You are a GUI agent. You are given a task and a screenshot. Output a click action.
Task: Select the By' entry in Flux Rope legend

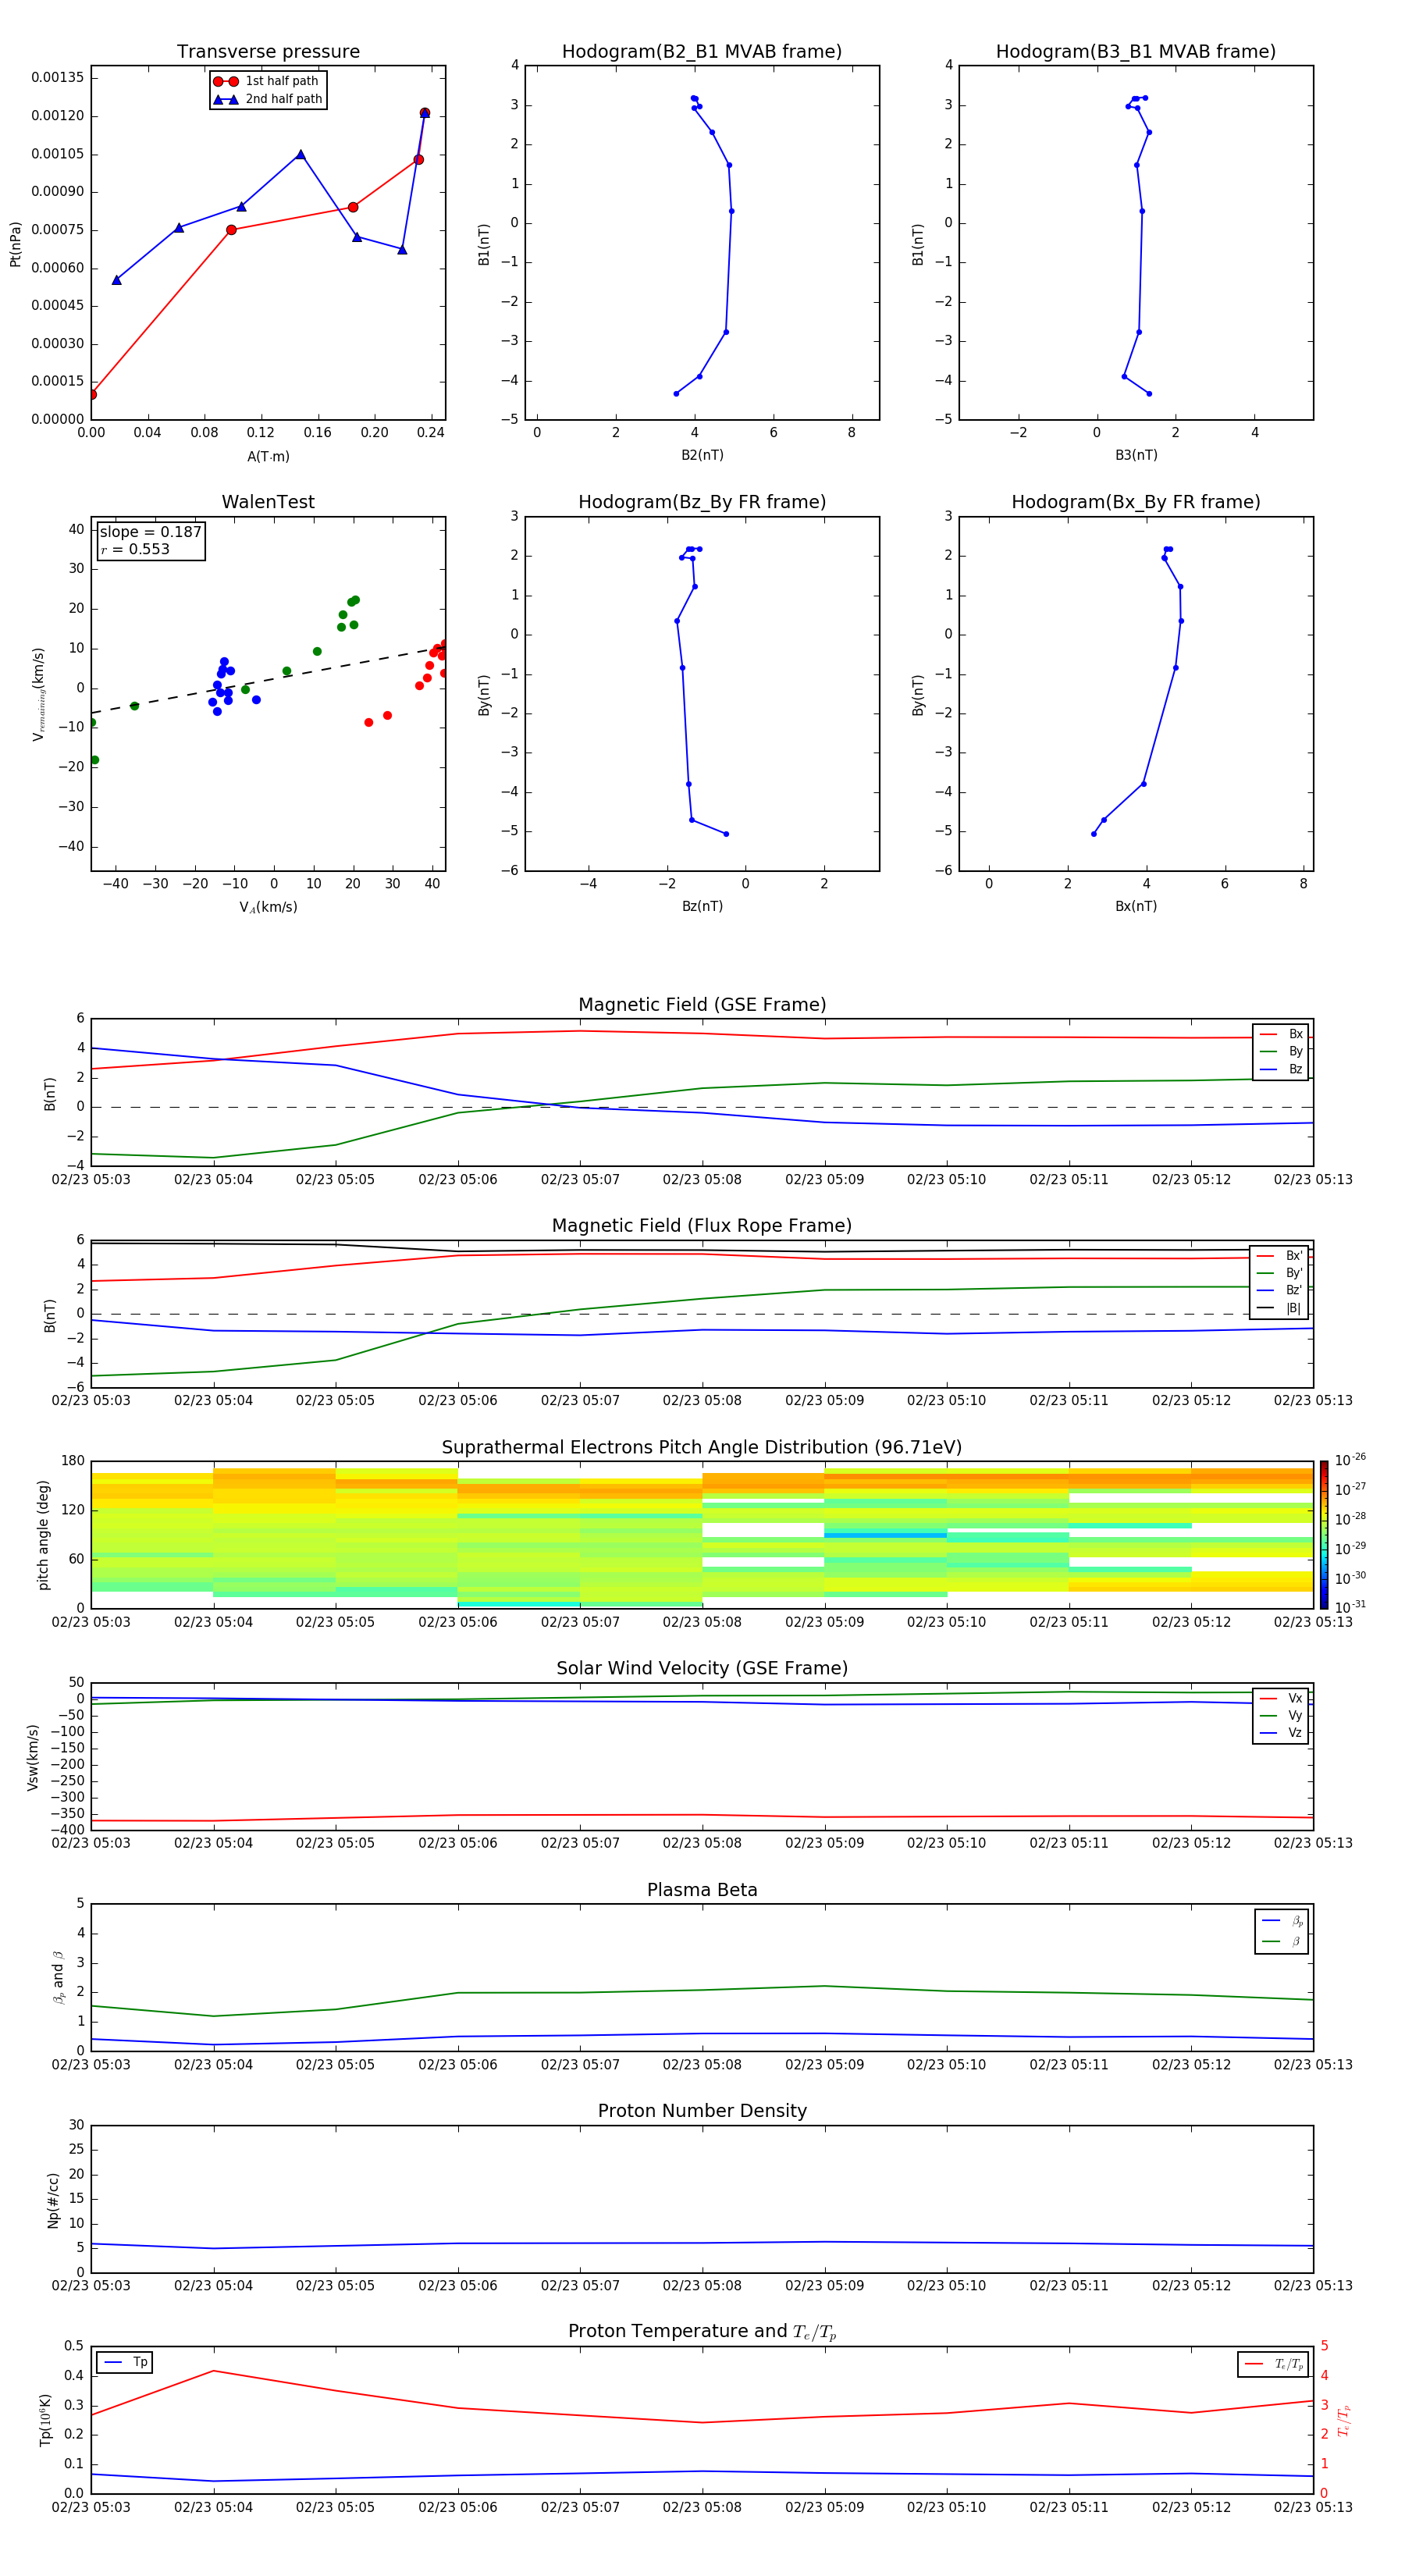(1279, 1273)
